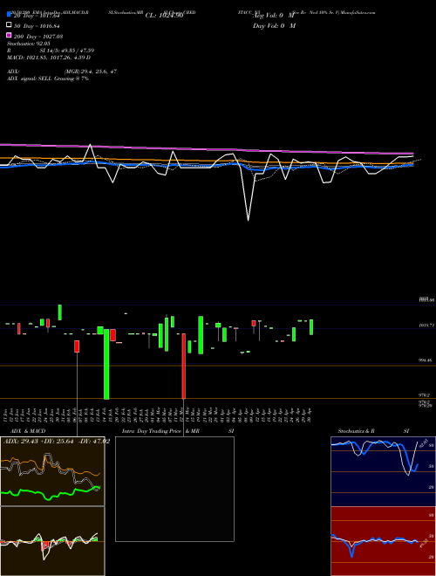
Task: Click the MACD histogram panel
Action: [52, 541]
